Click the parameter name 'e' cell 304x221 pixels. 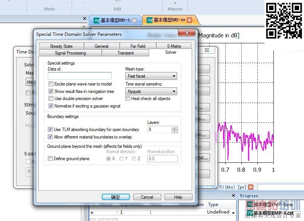click(x=92, y=212)
